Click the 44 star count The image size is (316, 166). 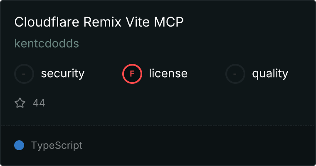pyautogui.click(x=39, y=103)
